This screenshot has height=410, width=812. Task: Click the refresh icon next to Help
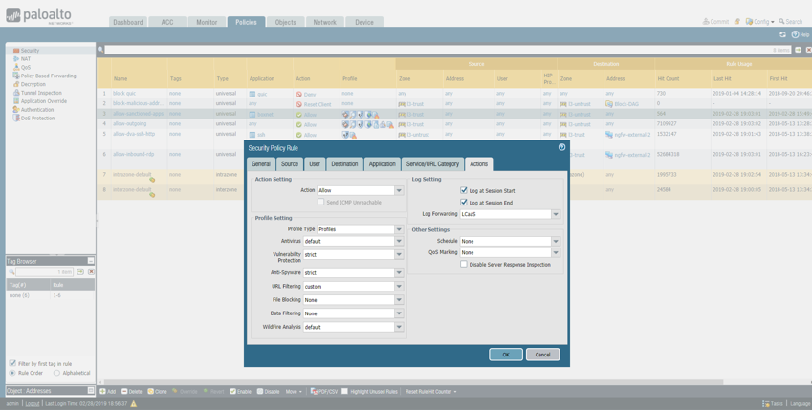point(782,34)
